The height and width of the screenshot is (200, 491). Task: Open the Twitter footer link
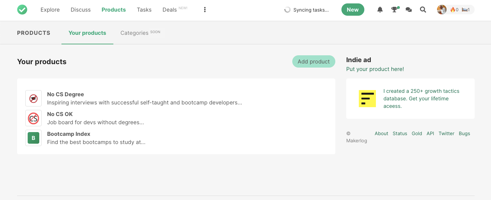point(446,133)
